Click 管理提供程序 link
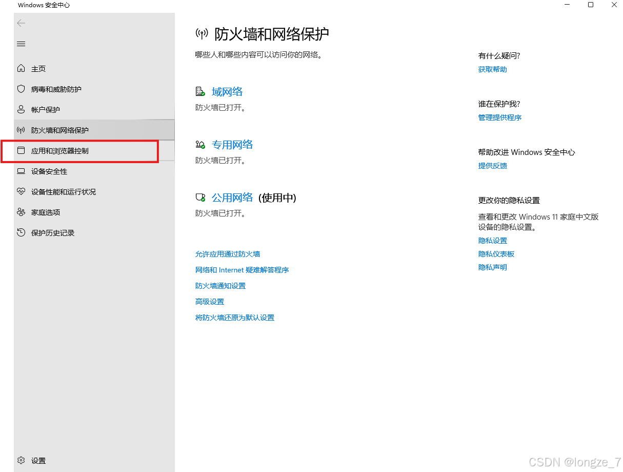Image resolution: width=623 pixels, height=472 pixels. click(x=500, y=117)
